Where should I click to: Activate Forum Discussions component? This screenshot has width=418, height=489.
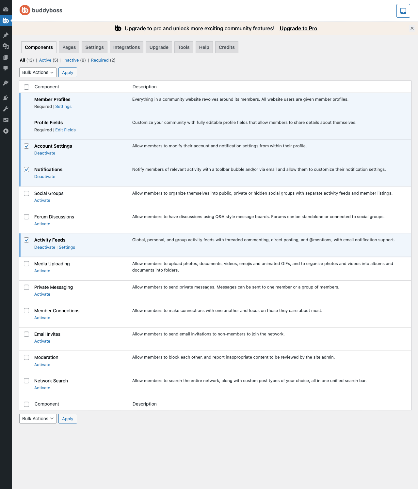point(42,224)
